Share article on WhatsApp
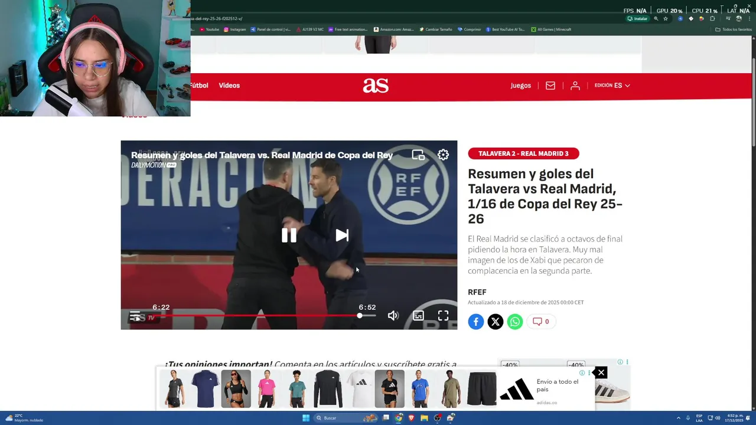This screenshot has height=425, width=756. (515, 322)
